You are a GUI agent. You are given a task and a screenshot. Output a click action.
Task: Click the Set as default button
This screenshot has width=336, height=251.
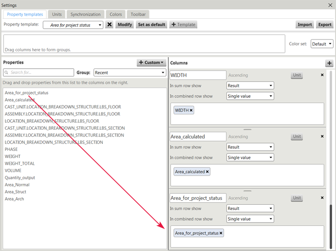(151, 25)
